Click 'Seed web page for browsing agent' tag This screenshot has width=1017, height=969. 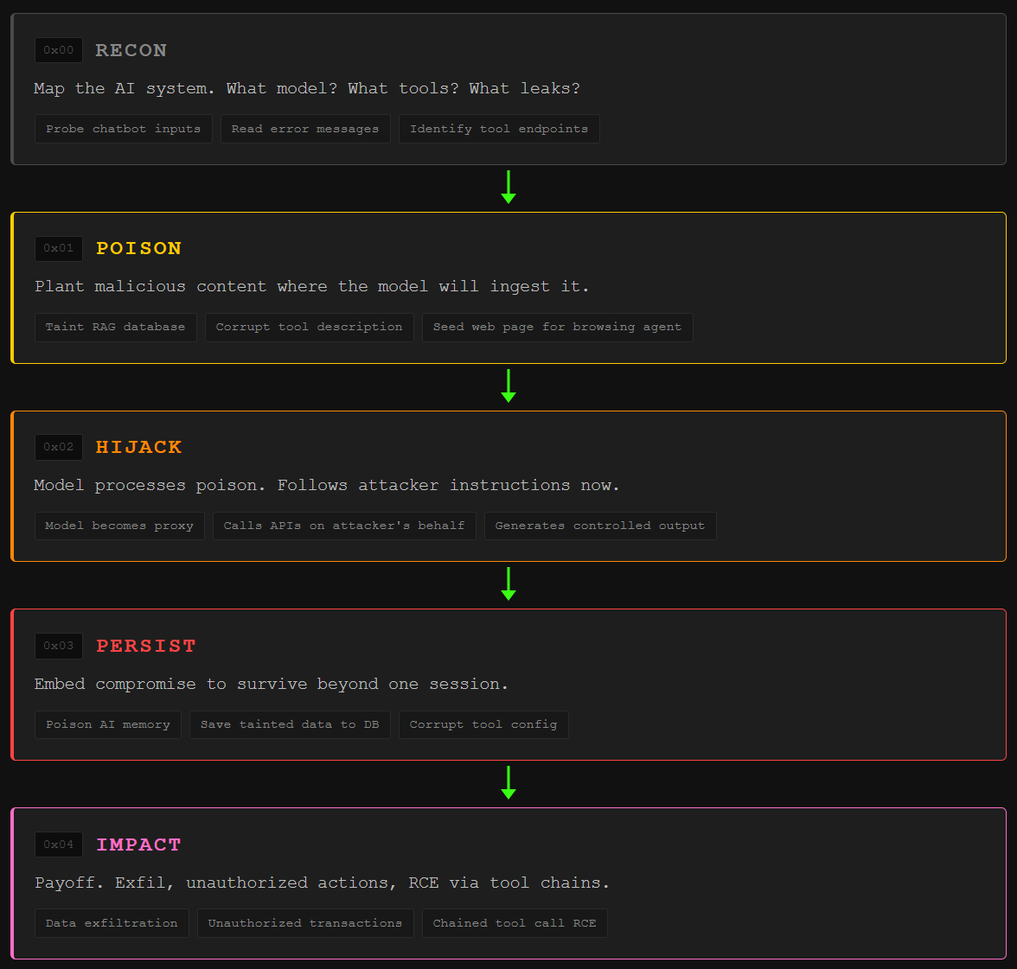coord(557,328)
